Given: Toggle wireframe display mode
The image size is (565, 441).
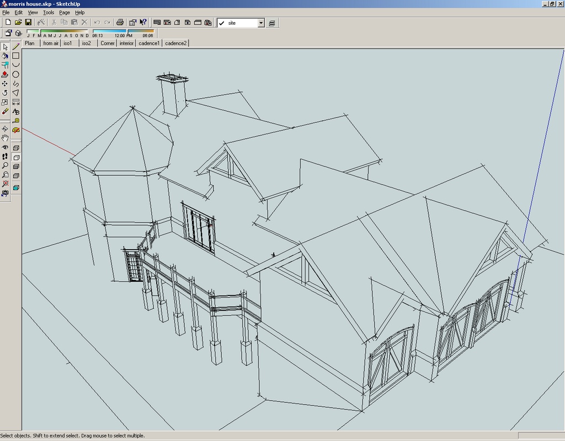Looking at the screenshot, I should pos(16,148).
